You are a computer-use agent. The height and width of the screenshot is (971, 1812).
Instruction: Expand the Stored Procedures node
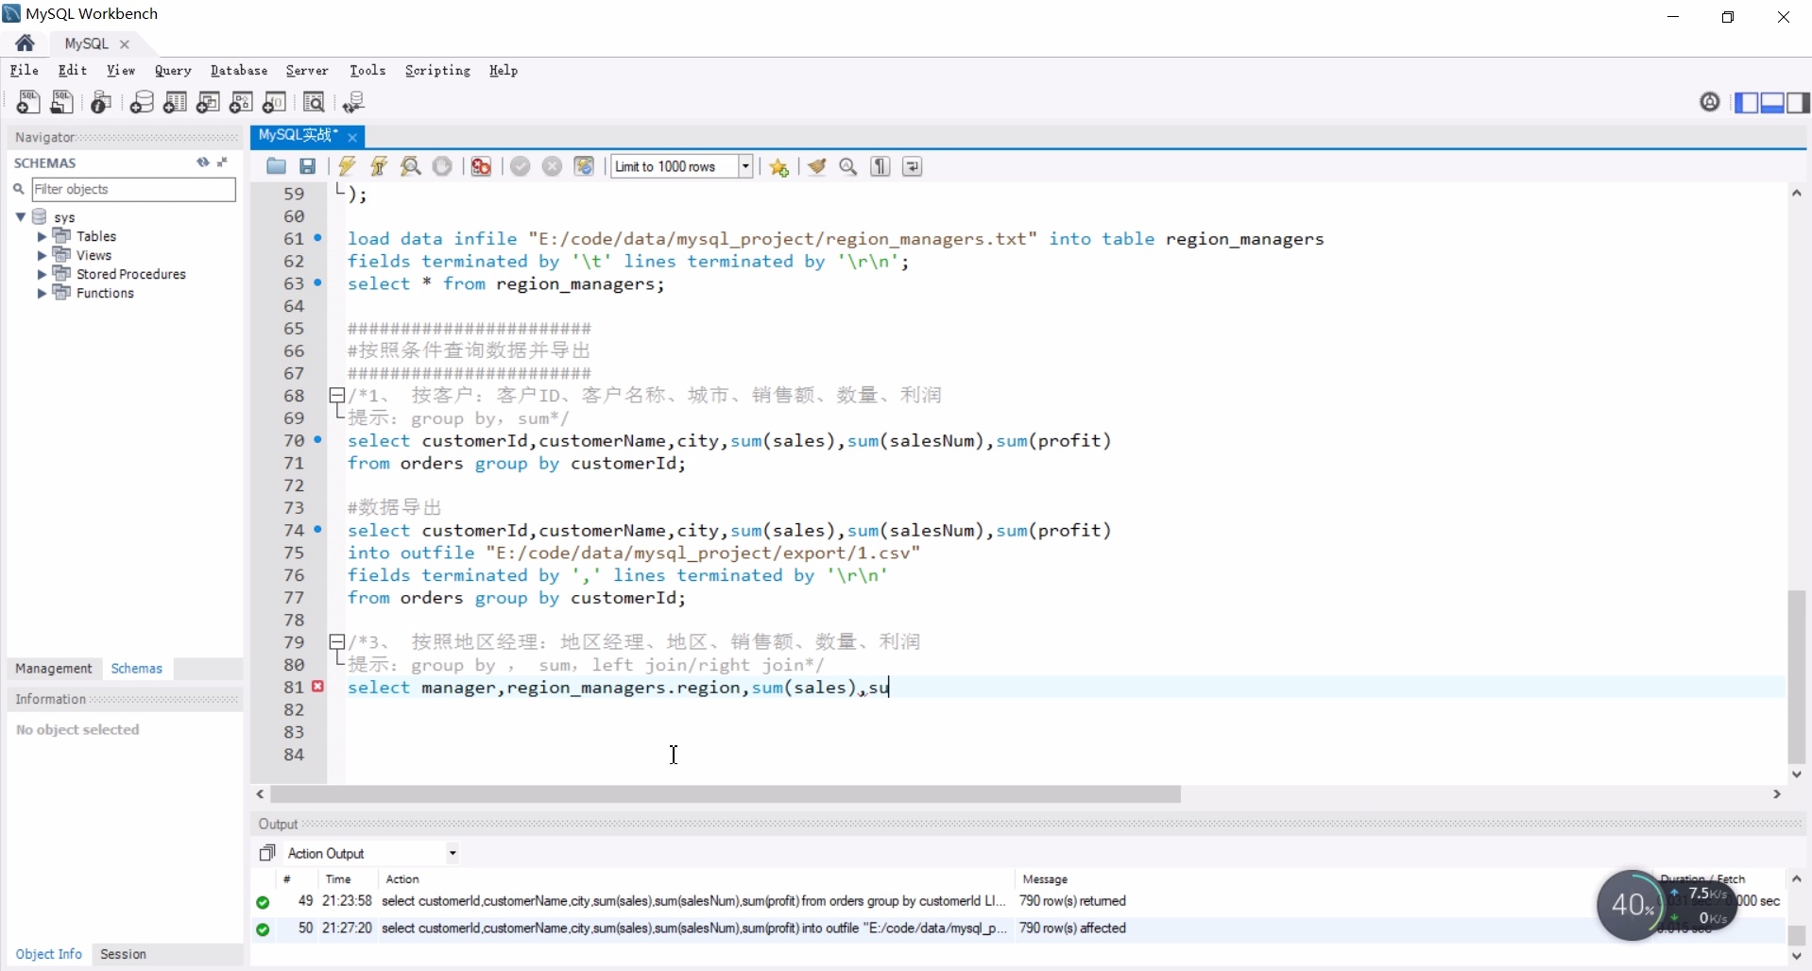pos(42,274)
